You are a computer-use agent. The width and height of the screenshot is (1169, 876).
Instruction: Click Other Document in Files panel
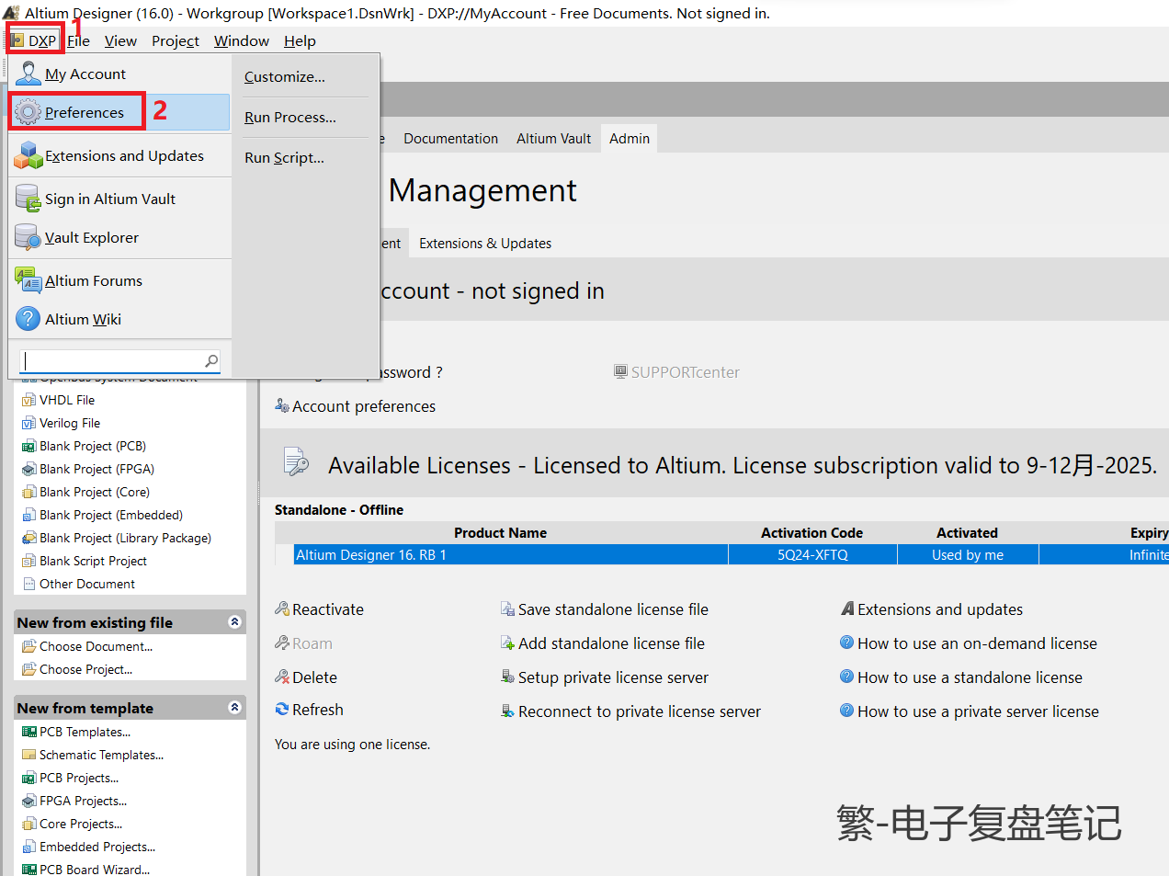click(x=78, y=584)
